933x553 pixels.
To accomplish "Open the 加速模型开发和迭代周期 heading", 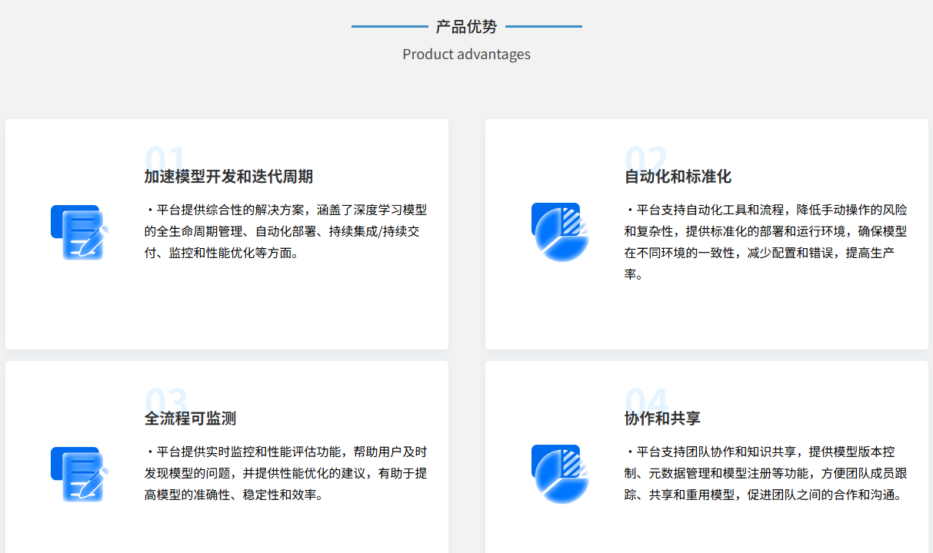I will tap(228, 176).
